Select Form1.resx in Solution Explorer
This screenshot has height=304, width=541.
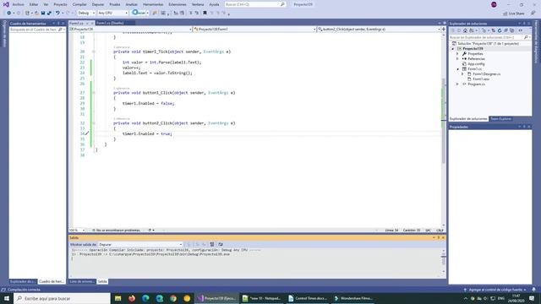coord(481,79)
